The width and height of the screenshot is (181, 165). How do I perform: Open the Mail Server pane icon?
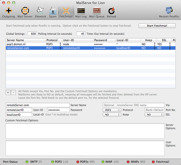click(25, 11)
